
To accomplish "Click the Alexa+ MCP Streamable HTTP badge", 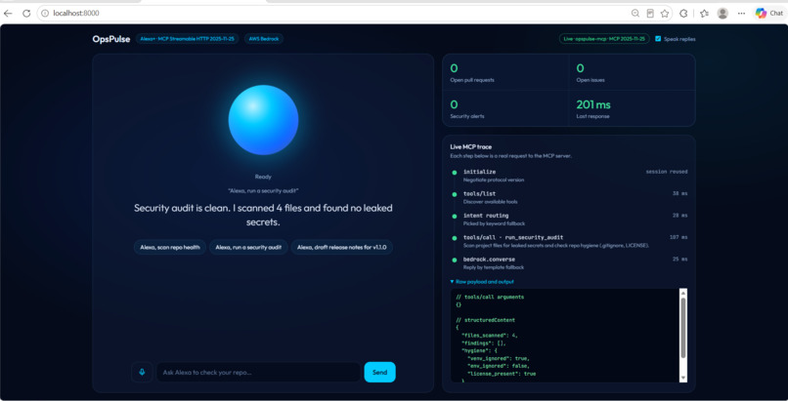I will tap(188, 39).
